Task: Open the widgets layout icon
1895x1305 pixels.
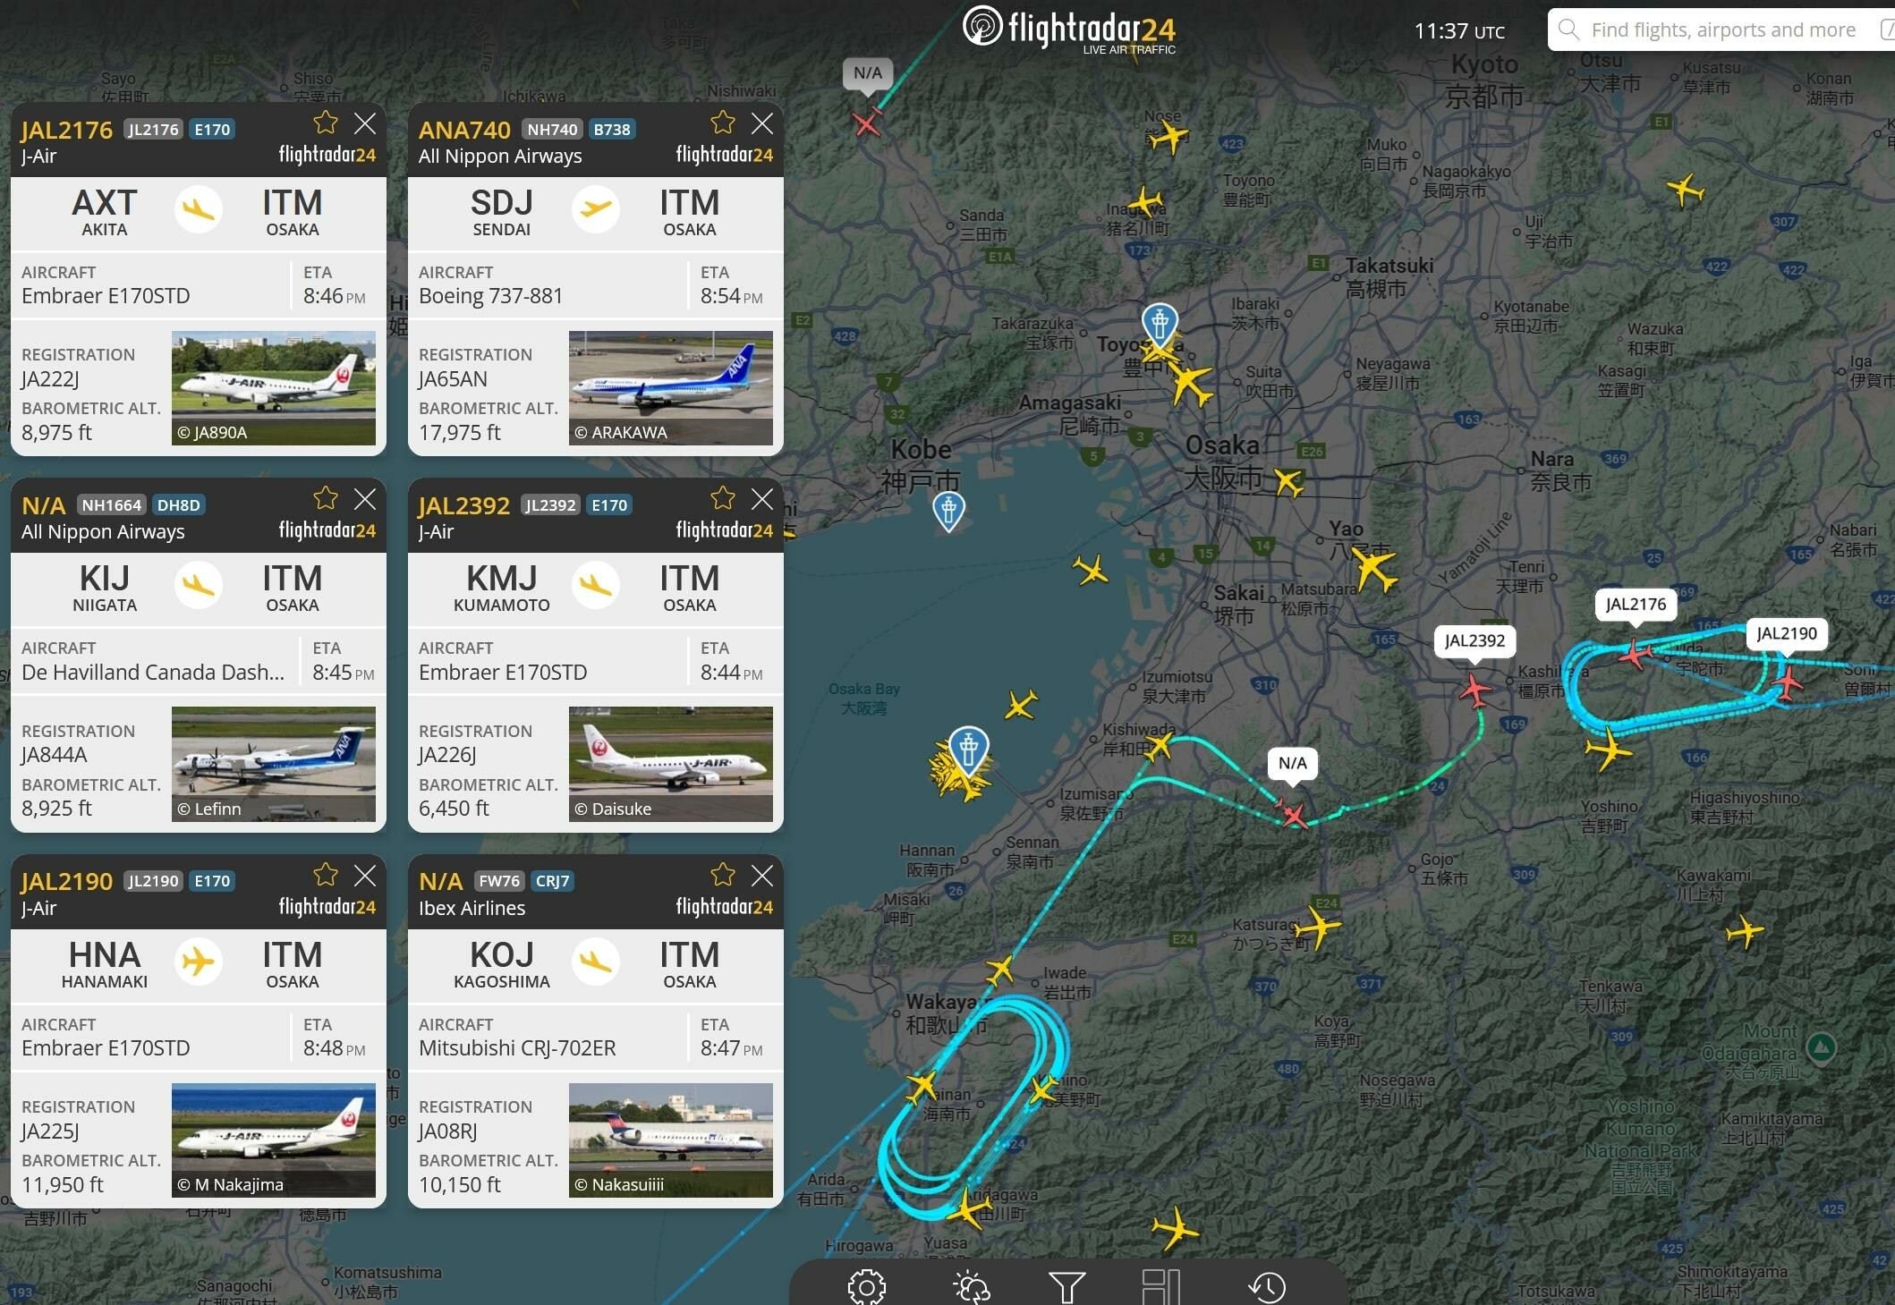Action: coord(1161,1287)
